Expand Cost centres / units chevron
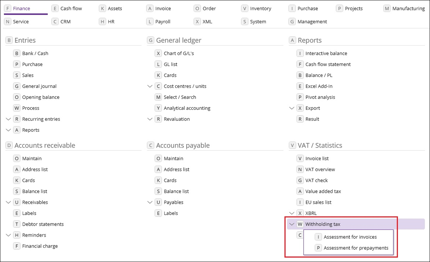This screenshot has width=430, height=262. coord(150,86)
